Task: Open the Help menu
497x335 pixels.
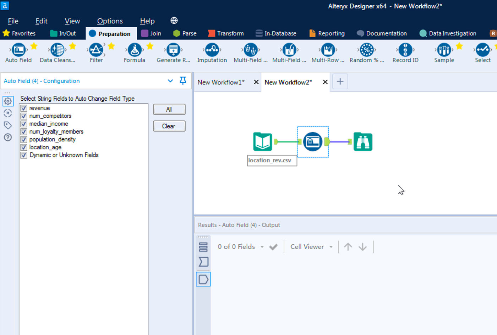Action: [147, 21]
